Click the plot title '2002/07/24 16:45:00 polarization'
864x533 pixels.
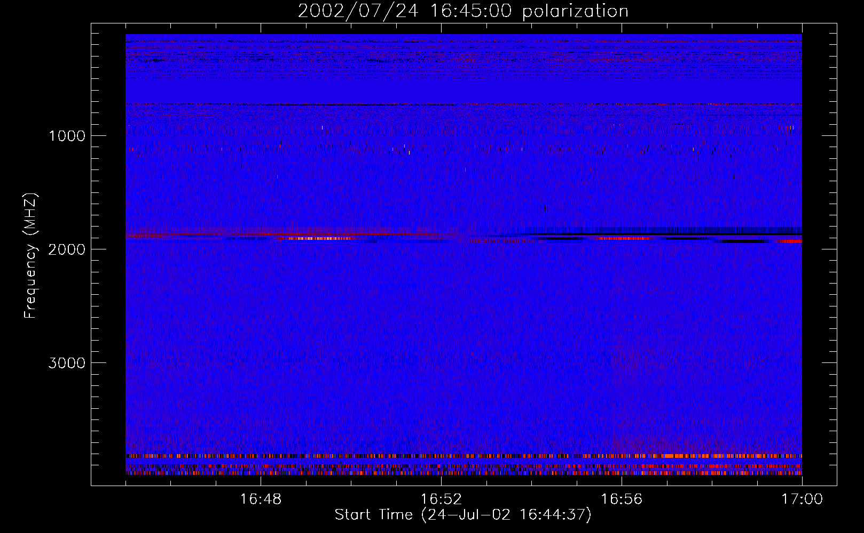[x=463, y=11]
